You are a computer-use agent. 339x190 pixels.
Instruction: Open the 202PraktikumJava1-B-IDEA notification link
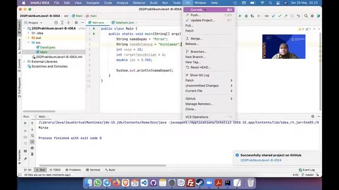(x=261, y=160)
